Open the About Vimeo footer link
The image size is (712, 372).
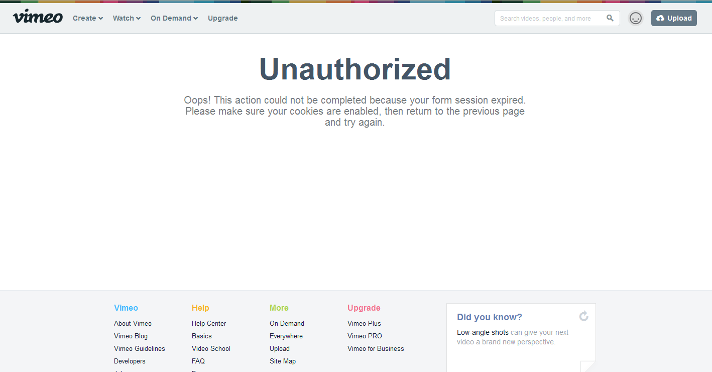tap(133, 323)
